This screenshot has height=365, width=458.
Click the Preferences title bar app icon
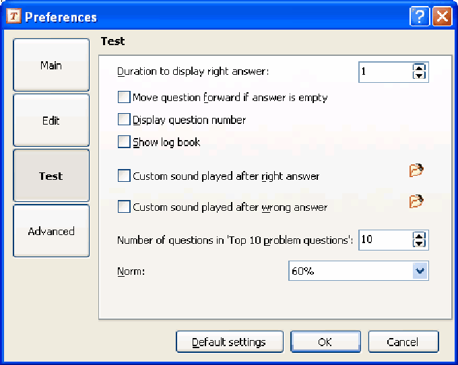pyautogui.click(x=13, y=17)
